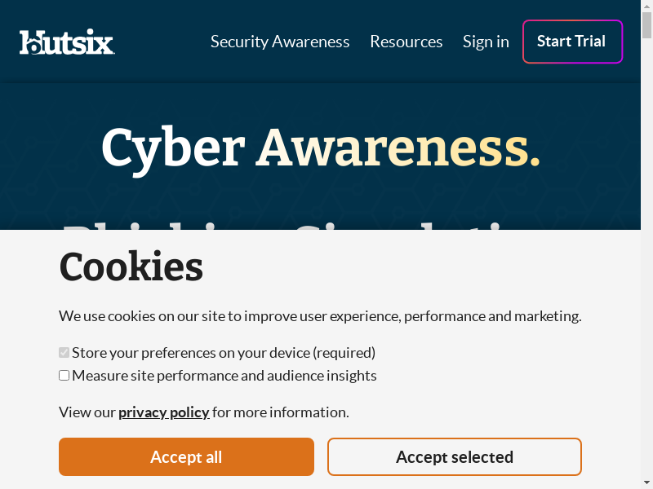Click the Cyber Awareness headline
Viewport: 653px width, 489px height.
(x=320, y=148)
